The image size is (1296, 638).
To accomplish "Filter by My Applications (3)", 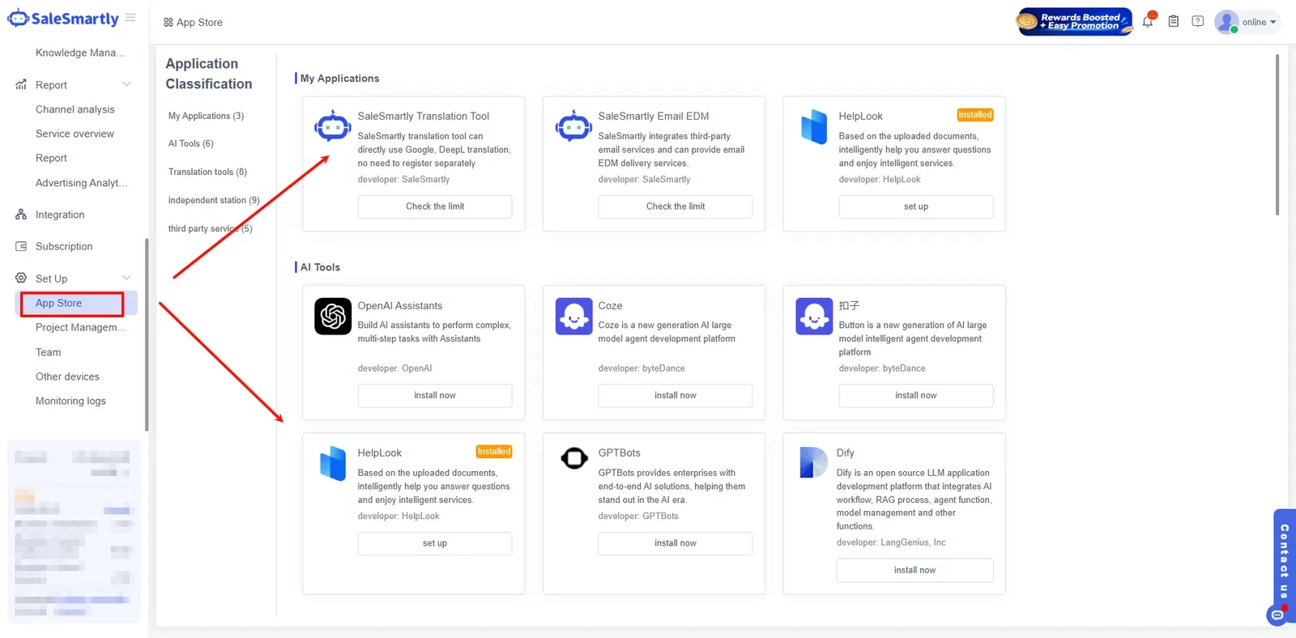I will coord(206,116).
